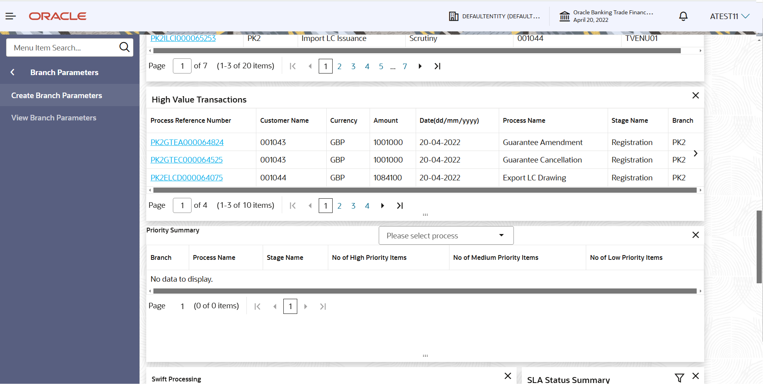The image size is (763, 385).
Task: Open the notifications bell
Action: (683, 16)
